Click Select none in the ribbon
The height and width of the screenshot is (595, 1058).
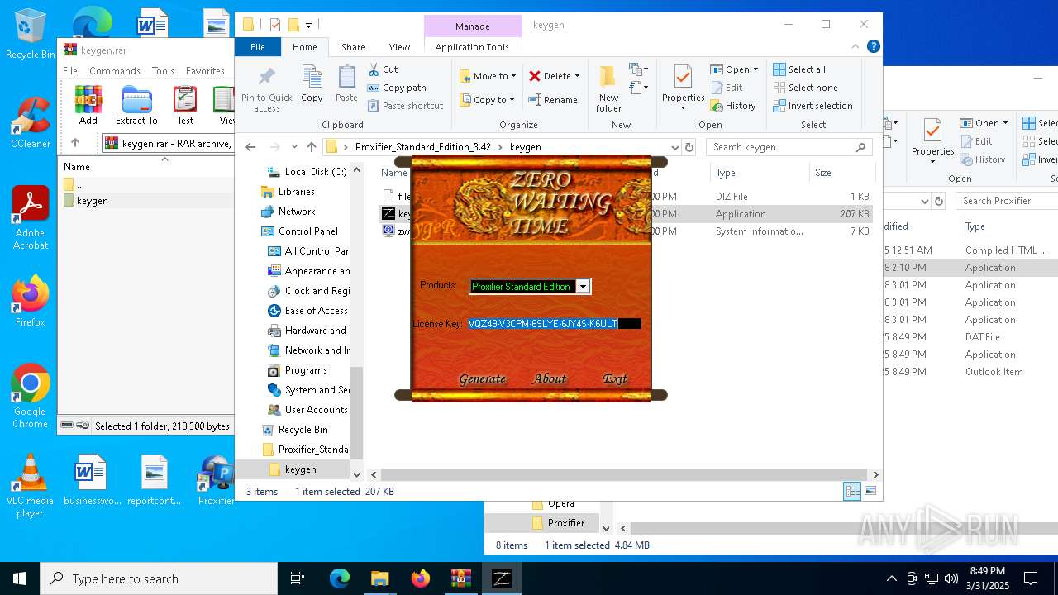[x=805, y=88]
